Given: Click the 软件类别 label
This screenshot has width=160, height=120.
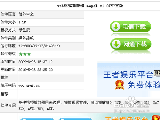Looking at the screenshot, I should [8, 38].
